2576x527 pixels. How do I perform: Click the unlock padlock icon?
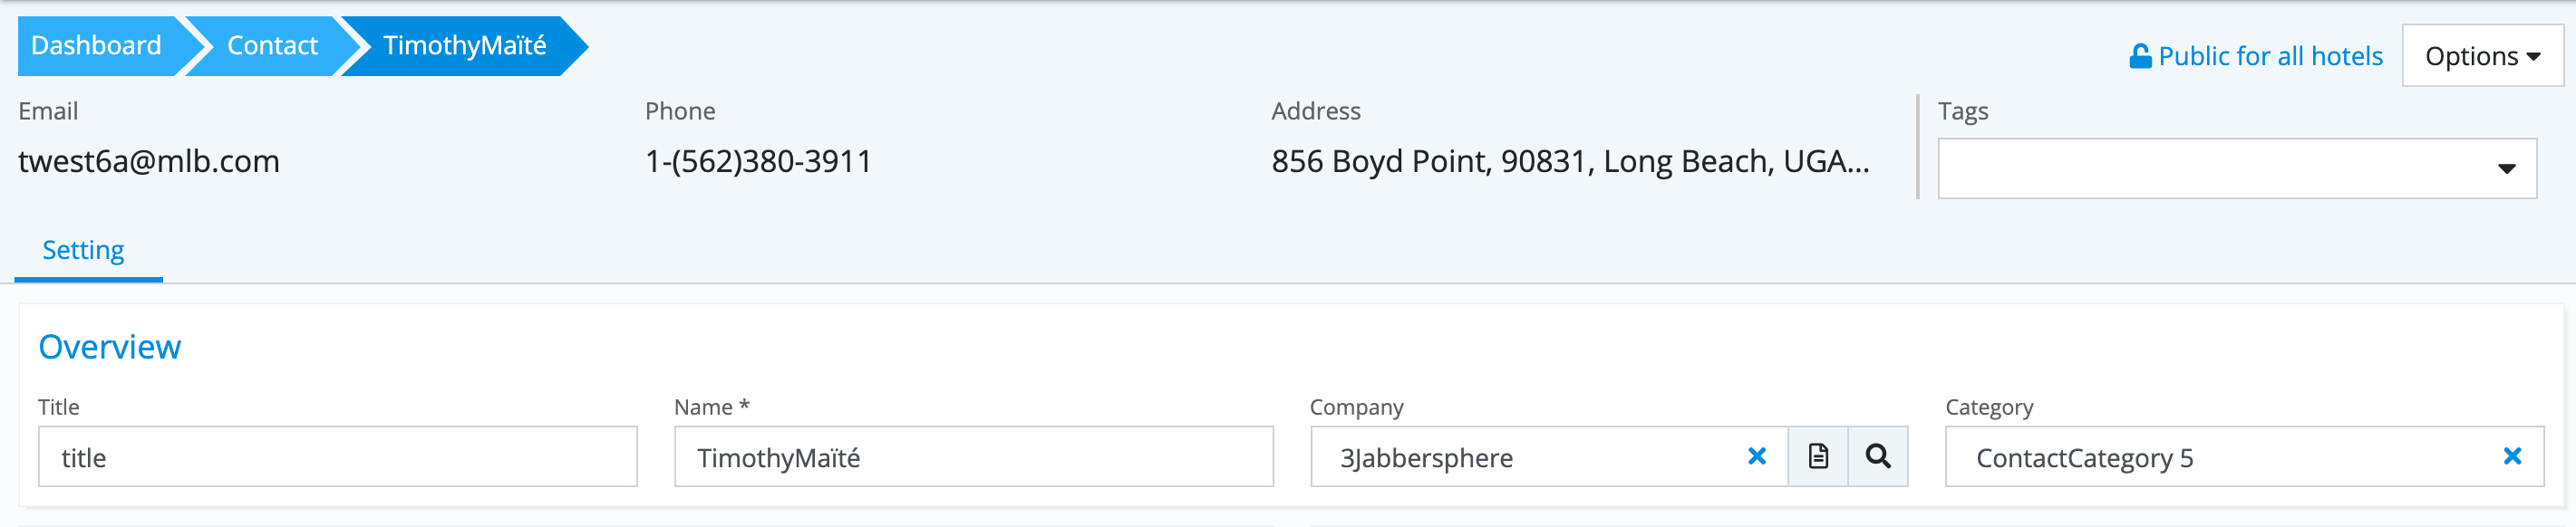pyautogui.click(x=2140, y=56)
